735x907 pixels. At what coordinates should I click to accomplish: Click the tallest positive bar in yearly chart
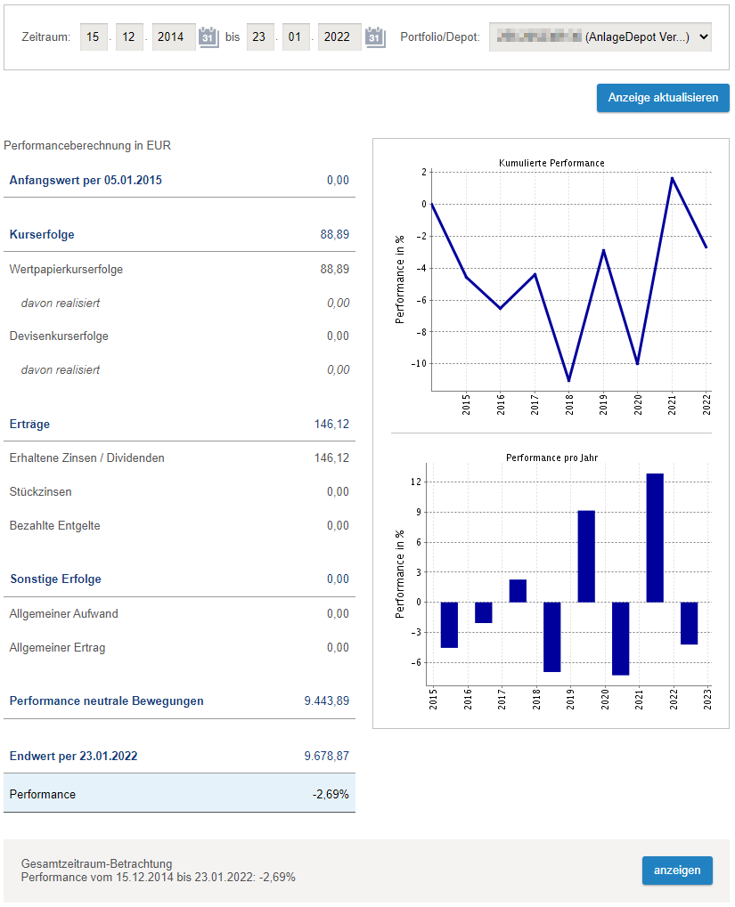coord(655,538)
